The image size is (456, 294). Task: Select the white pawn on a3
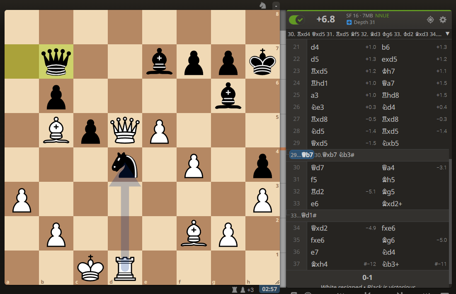(22, 199)
